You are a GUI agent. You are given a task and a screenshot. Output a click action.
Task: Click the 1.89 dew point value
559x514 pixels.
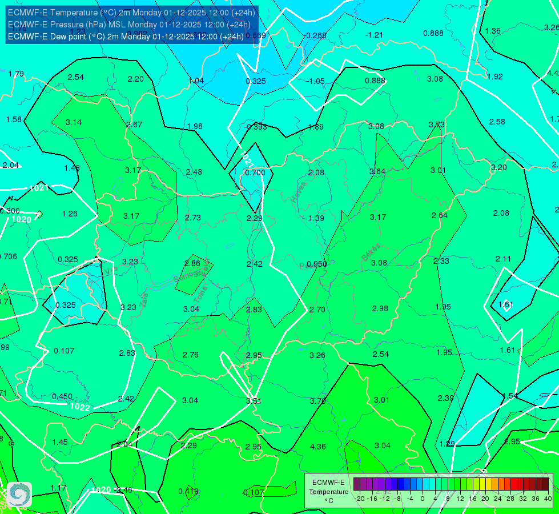point(316,127)
